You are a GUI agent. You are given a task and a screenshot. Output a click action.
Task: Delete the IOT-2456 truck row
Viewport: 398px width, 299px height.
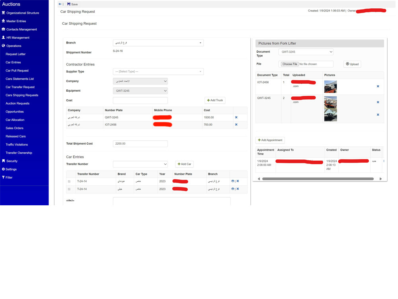click(x=236, y=124)
